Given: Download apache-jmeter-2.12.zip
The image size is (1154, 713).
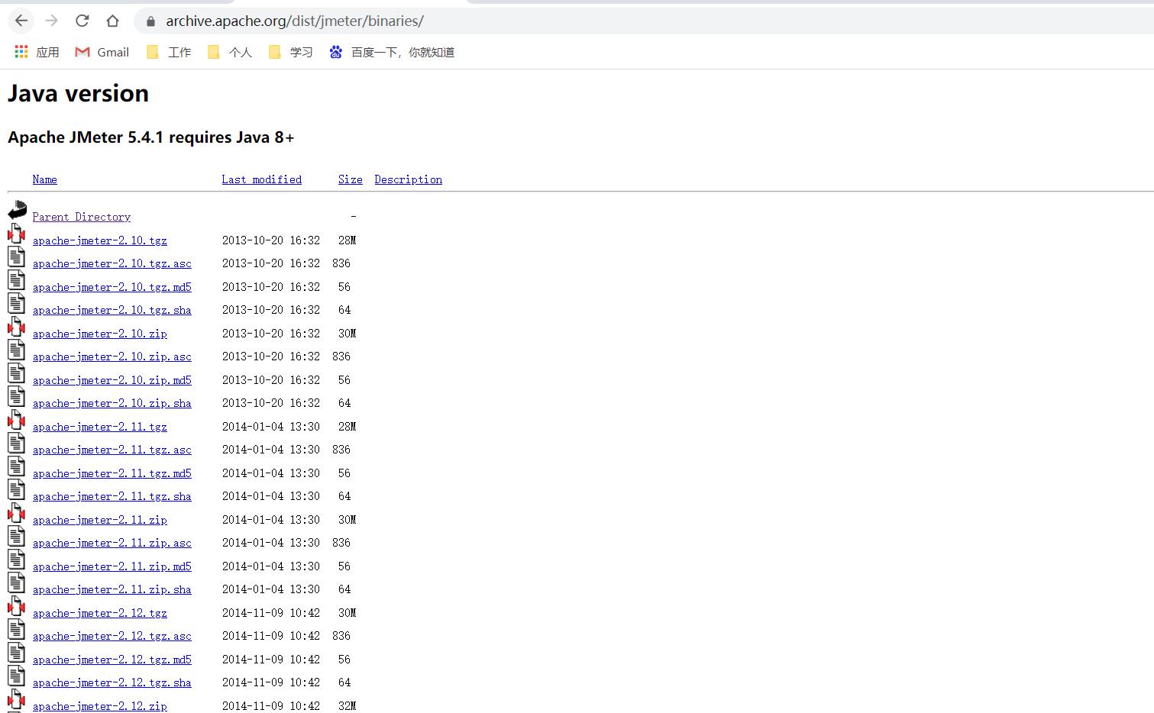Looking at the screenshot, I should pos(99,706).
